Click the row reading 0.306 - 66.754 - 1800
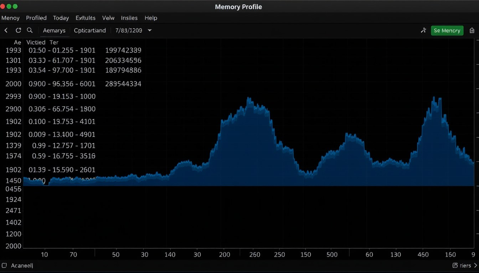Screen dimensions: 479x273 [51, 109]
